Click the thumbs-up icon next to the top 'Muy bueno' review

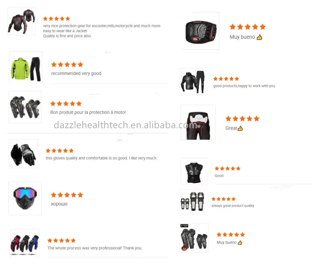260,37
